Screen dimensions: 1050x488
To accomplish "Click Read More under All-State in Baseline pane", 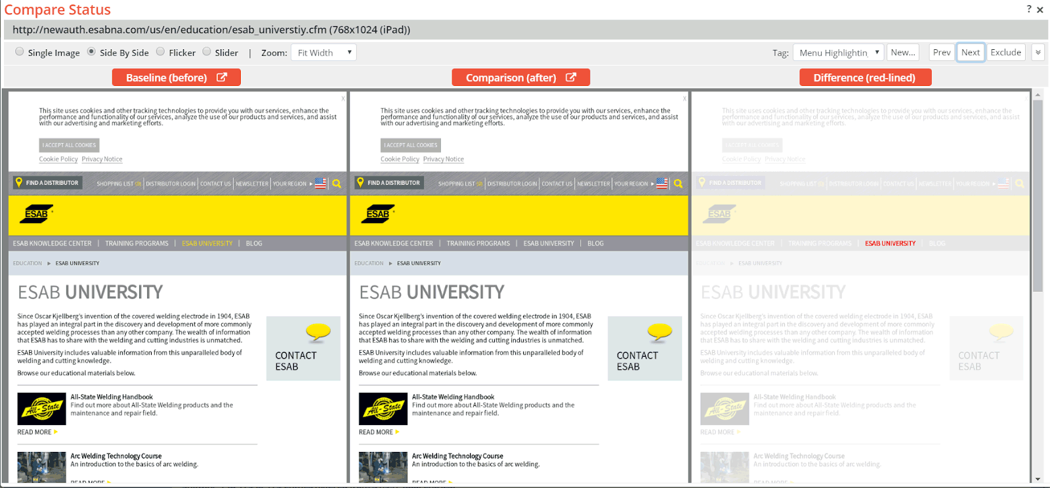I will [x=37, y=432].
